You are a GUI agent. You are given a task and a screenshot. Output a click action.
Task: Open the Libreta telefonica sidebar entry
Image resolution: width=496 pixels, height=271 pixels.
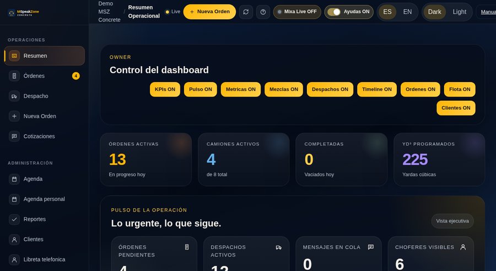click(x=45, y=259)
